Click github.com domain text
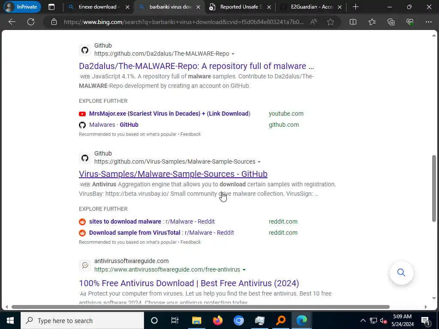Screen dimensions: 439x329 [284, 125]
